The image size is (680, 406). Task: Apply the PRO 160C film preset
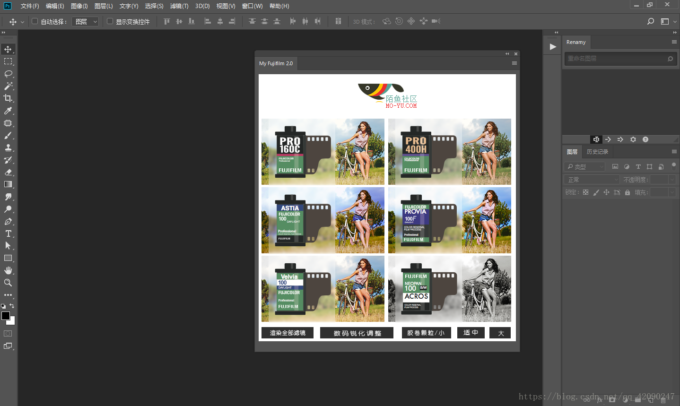tap(323, 152)
